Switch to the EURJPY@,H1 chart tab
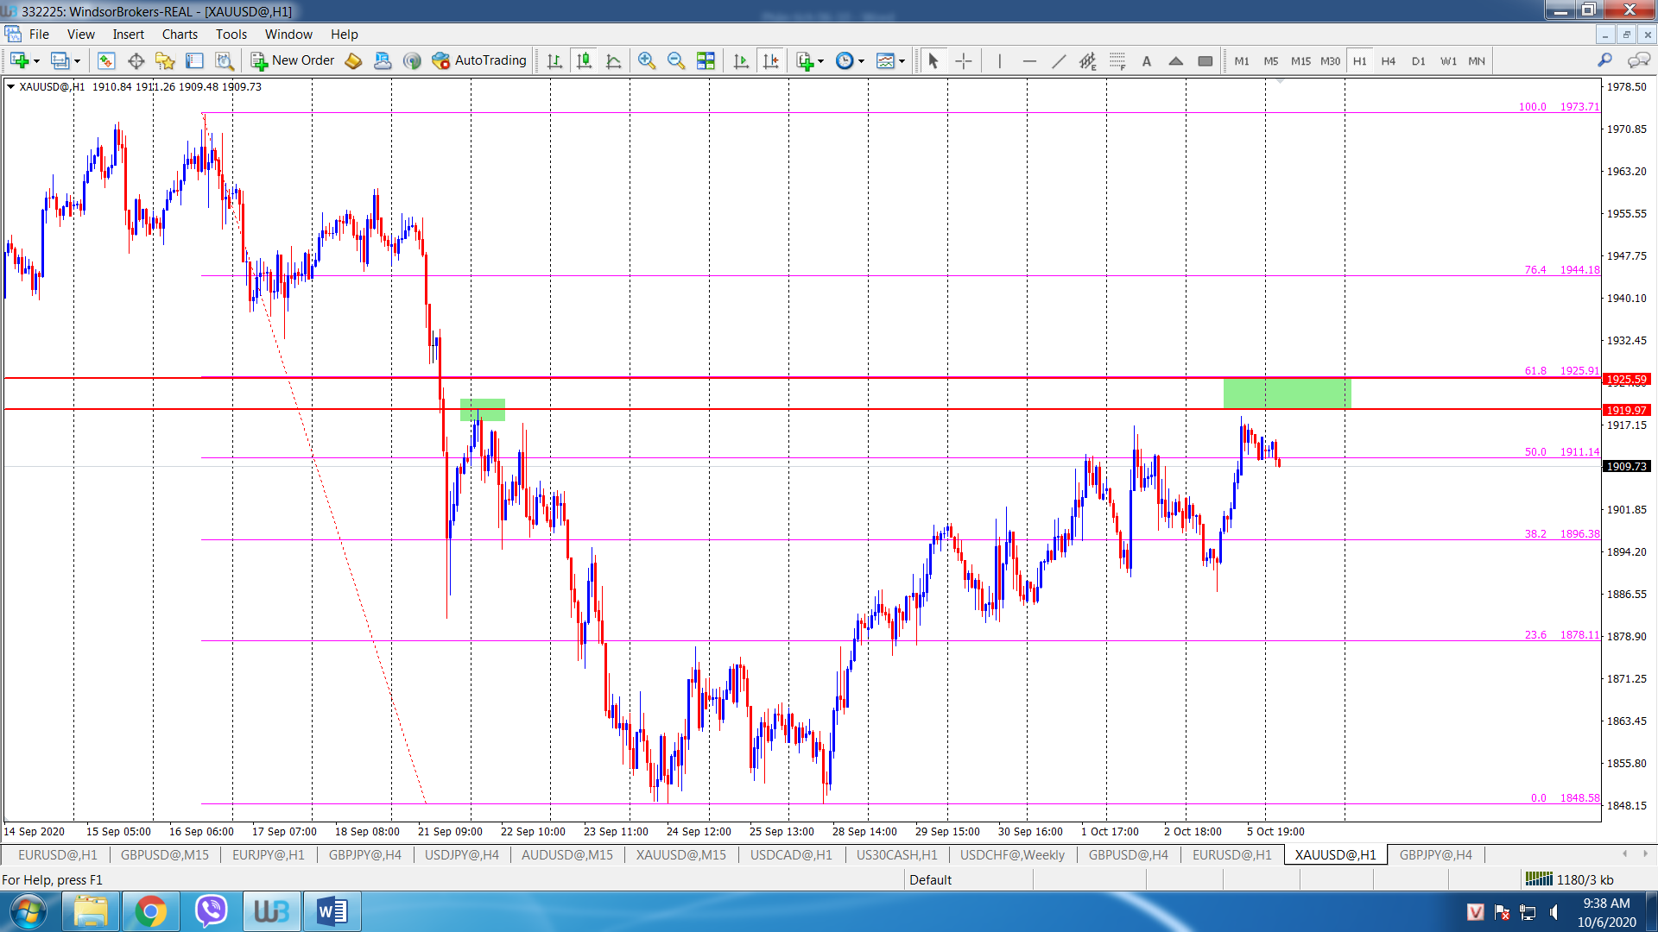The image size is (1658, 932). [x=269, y=854]
